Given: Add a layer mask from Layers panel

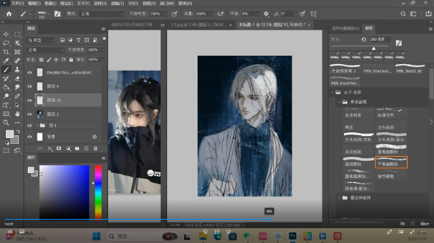Looking at the screenshot, I should coord(59,148).
